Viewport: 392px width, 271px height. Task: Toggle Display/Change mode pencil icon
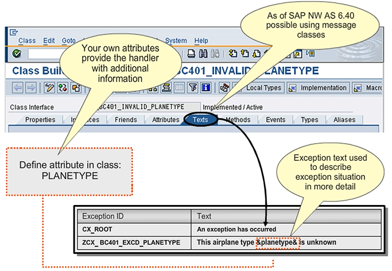click(x=50, y=88)
